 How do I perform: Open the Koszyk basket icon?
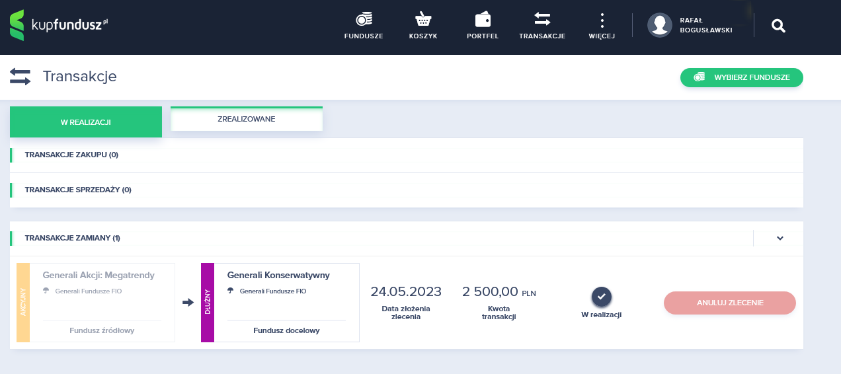(423, 19)
